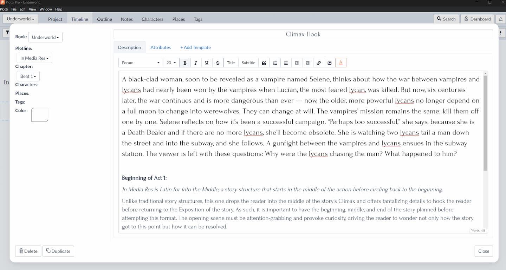The height and width of the screenshot is (270, 506).
Task: Expand the In Media Res plotline dropdown
Action: (x=34, y=58)
